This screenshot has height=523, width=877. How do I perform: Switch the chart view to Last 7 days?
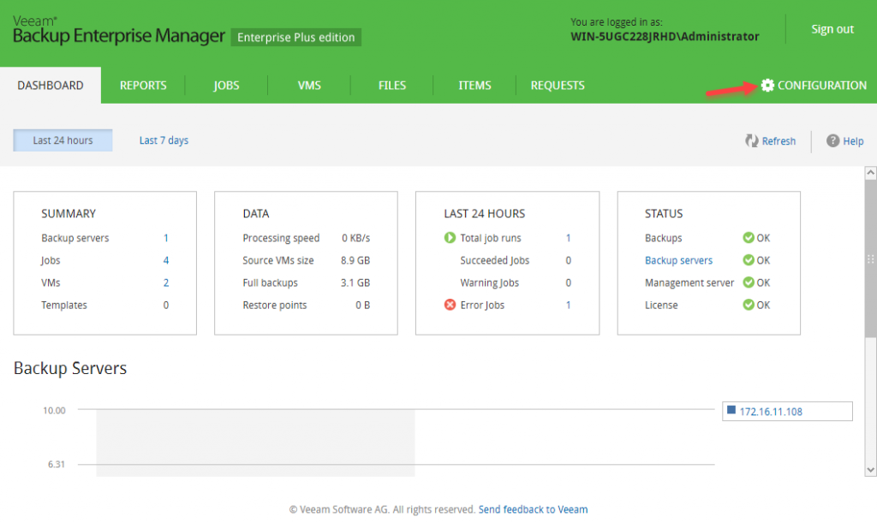click(x=164, y=140)
